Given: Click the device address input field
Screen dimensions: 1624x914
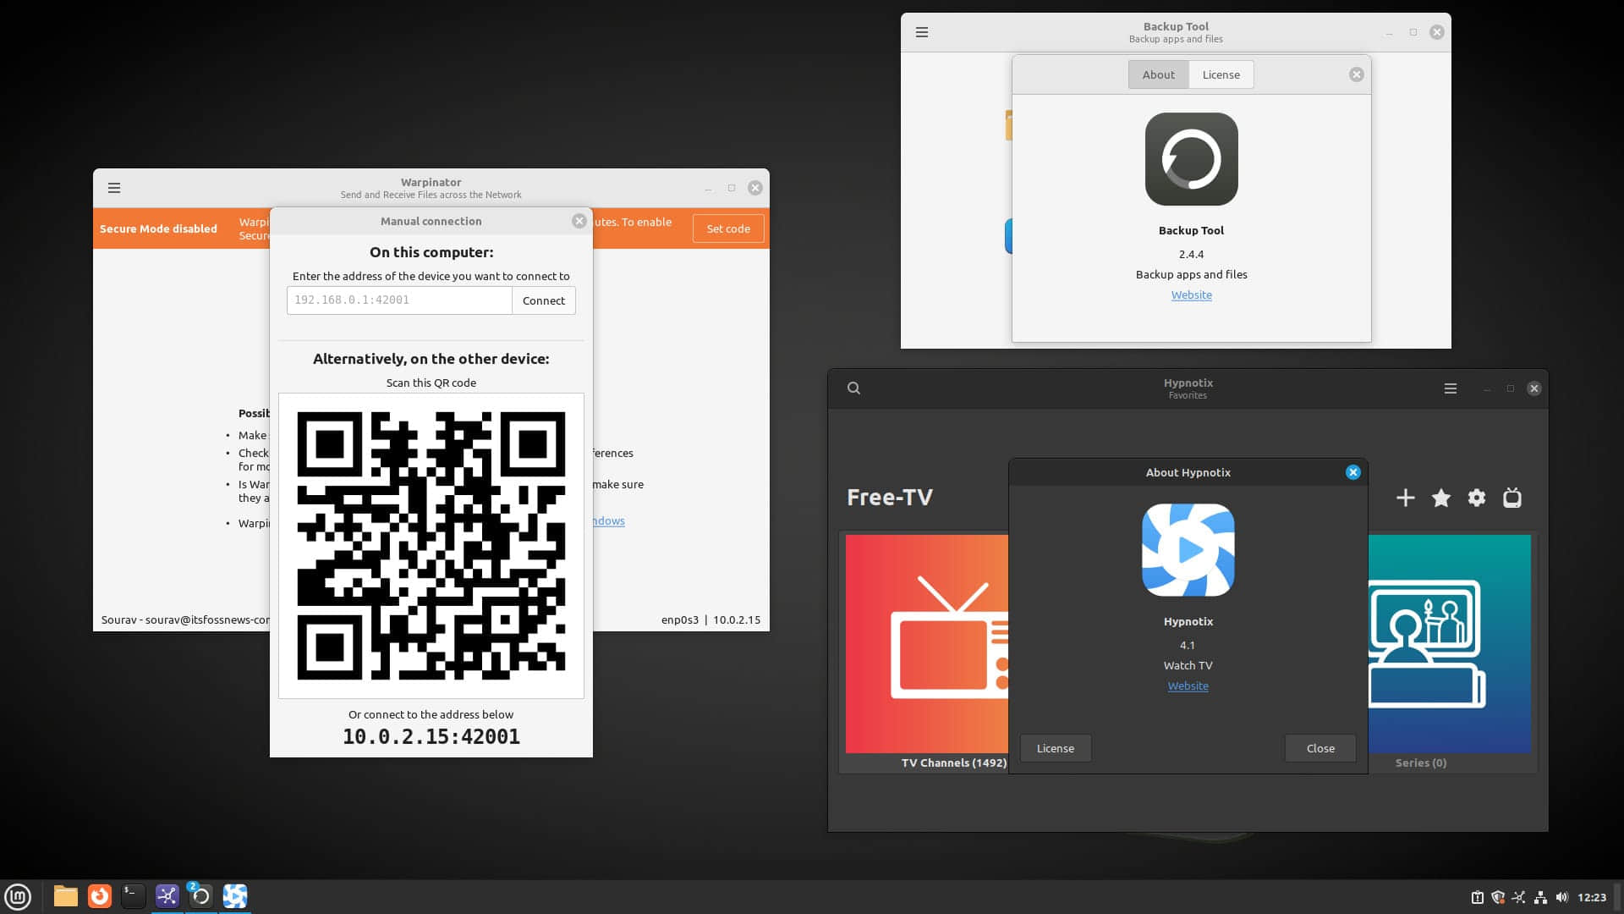Looking at the screenshot, I should 399,300.
